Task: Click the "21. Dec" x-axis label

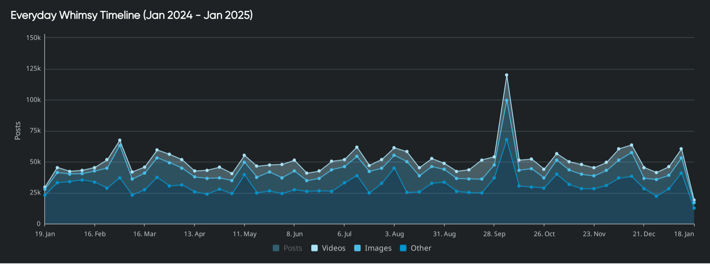Action: click(x=643, y=234)
